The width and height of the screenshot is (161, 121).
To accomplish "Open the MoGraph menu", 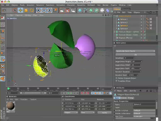I will (91, 5).
